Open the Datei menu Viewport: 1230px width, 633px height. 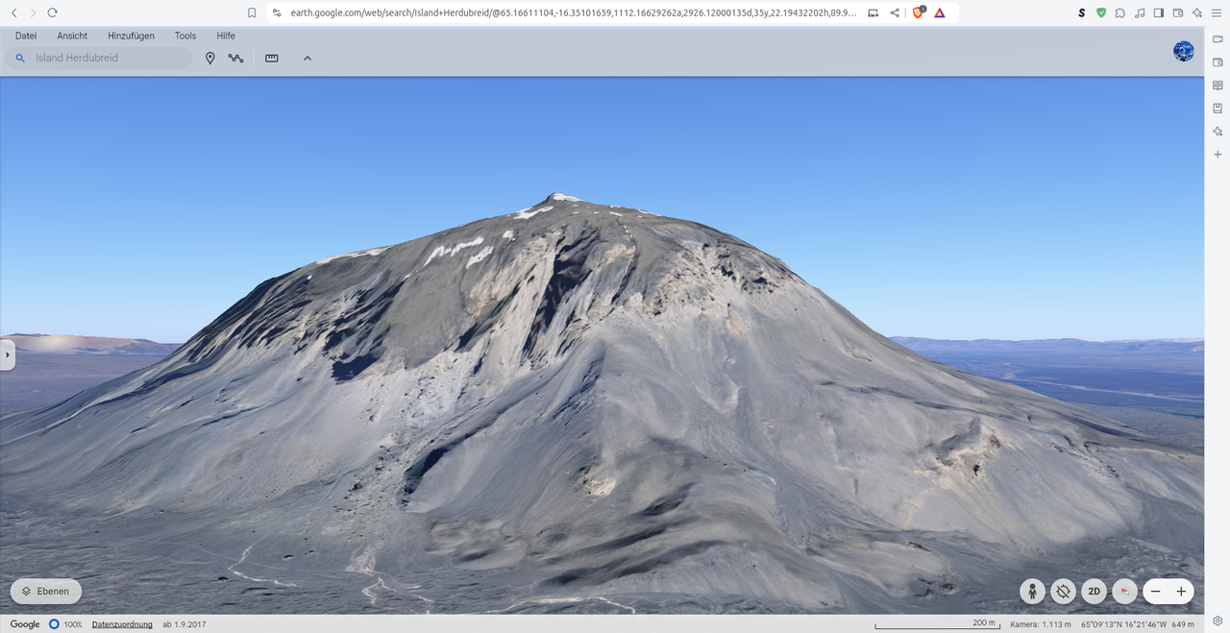[26, 36]
